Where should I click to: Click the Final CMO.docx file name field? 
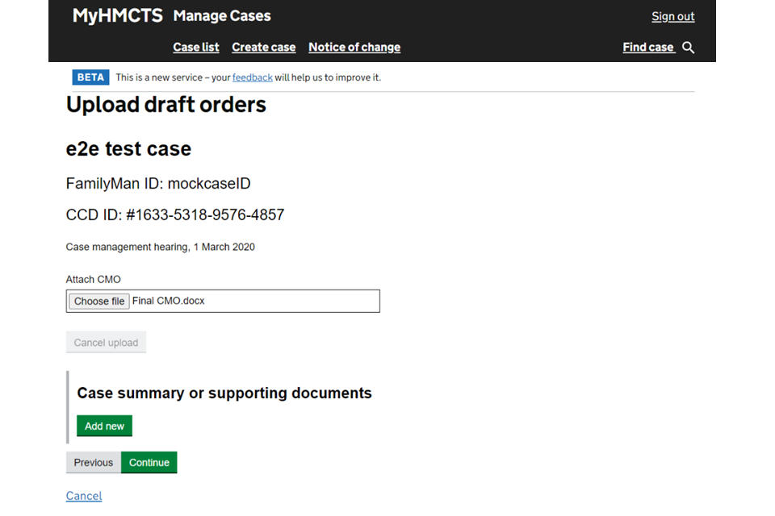pyautogui.click(x=250, y=301)
